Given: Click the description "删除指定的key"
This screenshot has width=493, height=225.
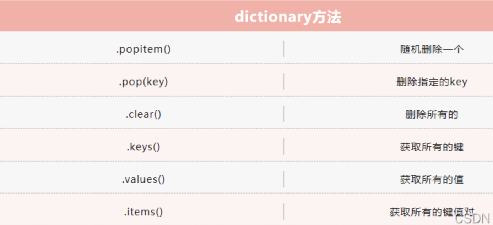Looking at the screenshot, I should tap(432, 82).
